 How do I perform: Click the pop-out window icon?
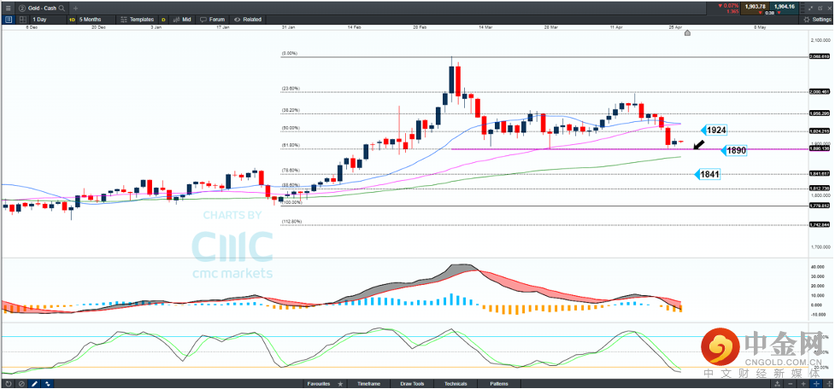click(820, 8)
